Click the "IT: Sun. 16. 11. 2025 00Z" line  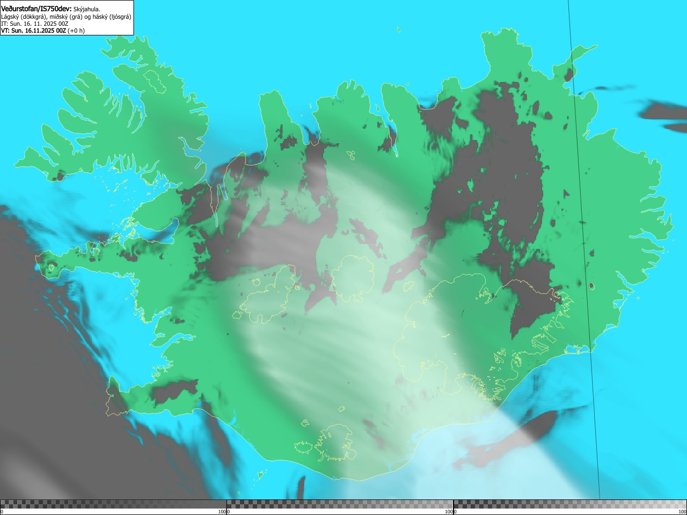click(35, 24)
